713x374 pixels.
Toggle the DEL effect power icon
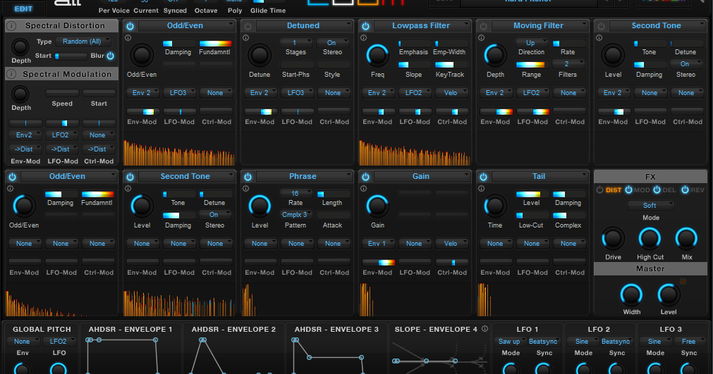coord(657,189)
